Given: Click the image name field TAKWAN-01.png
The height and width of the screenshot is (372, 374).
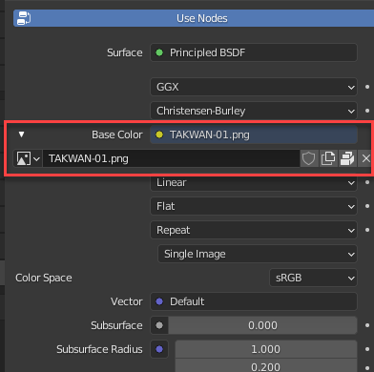Looking at the screenshot, I should (x=171, y=158).
